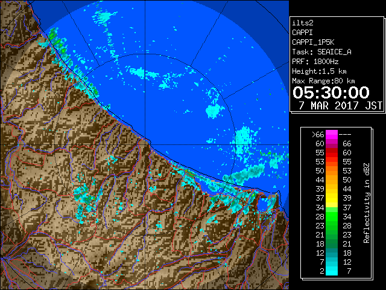The image size is (386, 290).
Task: Select the Max Range:80 km text
Action: tap(323, 81)
